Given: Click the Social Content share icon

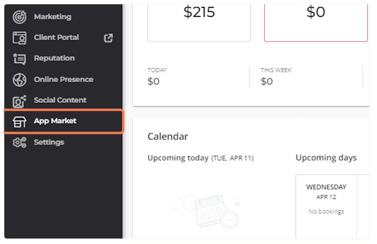Looking at the screenshot, I should pos(20,101).
